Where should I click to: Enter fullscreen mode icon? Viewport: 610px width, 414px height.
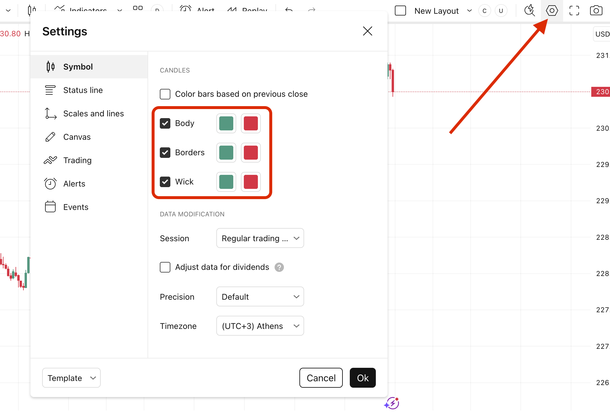(x=574, y=11)
